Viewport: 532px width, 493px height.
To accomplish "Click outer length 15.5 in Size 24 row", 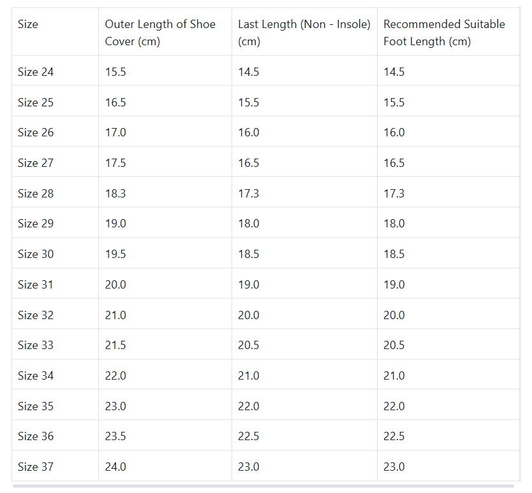I will point(115,72).
